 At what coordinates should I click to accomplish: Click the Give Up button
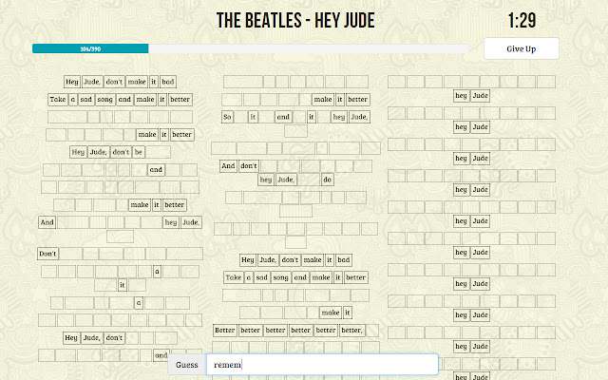(x=520, y=48)
